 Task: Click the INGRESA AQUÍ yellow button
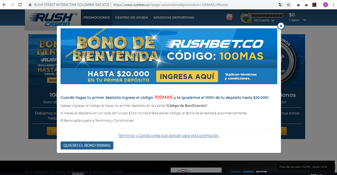pyautogui.click(x=187, y=76)
